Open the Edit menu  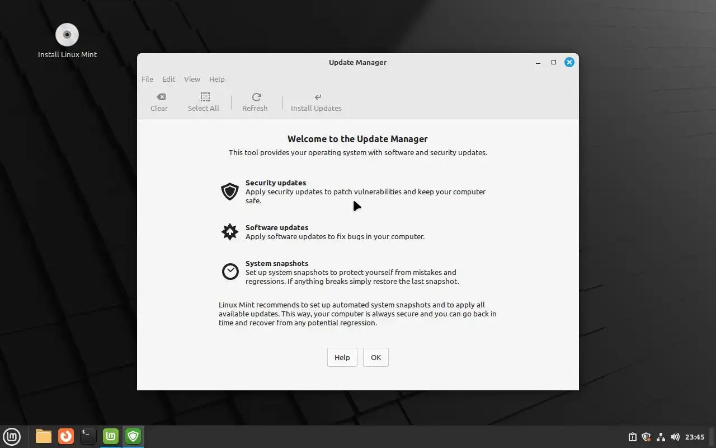pos(168,79)
